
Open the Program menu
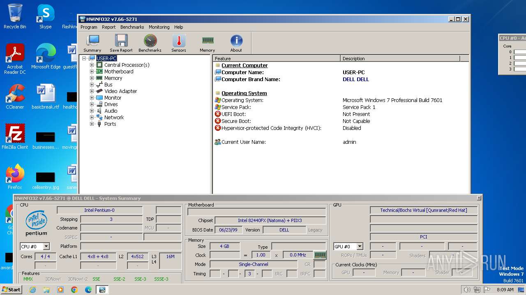(x=89, y=27)
